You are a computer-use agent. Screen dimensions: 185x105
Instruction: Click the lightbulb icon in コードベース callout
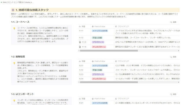[x=14, y=28]
